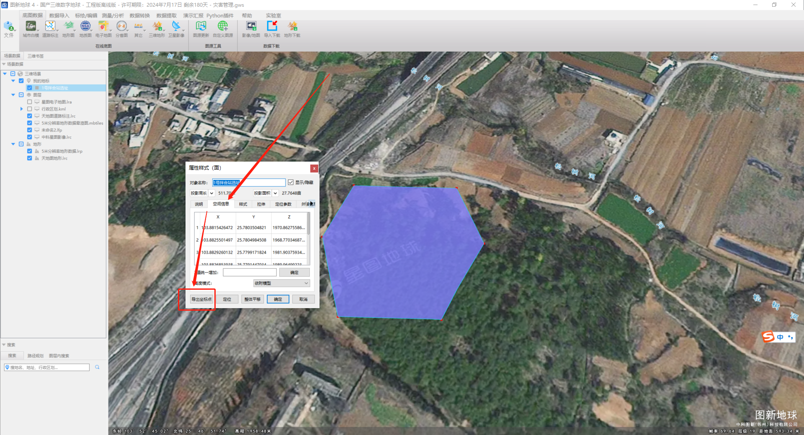The image size is (804, 435).
Task: Select the 拉伸 tab in dialog
Action: click(x=261, y=204)
